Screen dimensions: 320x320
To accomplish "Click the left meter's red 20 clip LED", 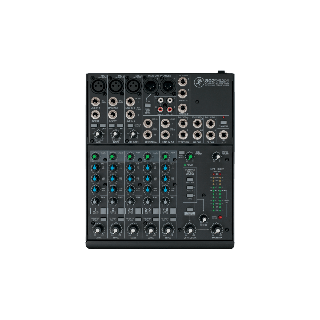I will point(214,174).
